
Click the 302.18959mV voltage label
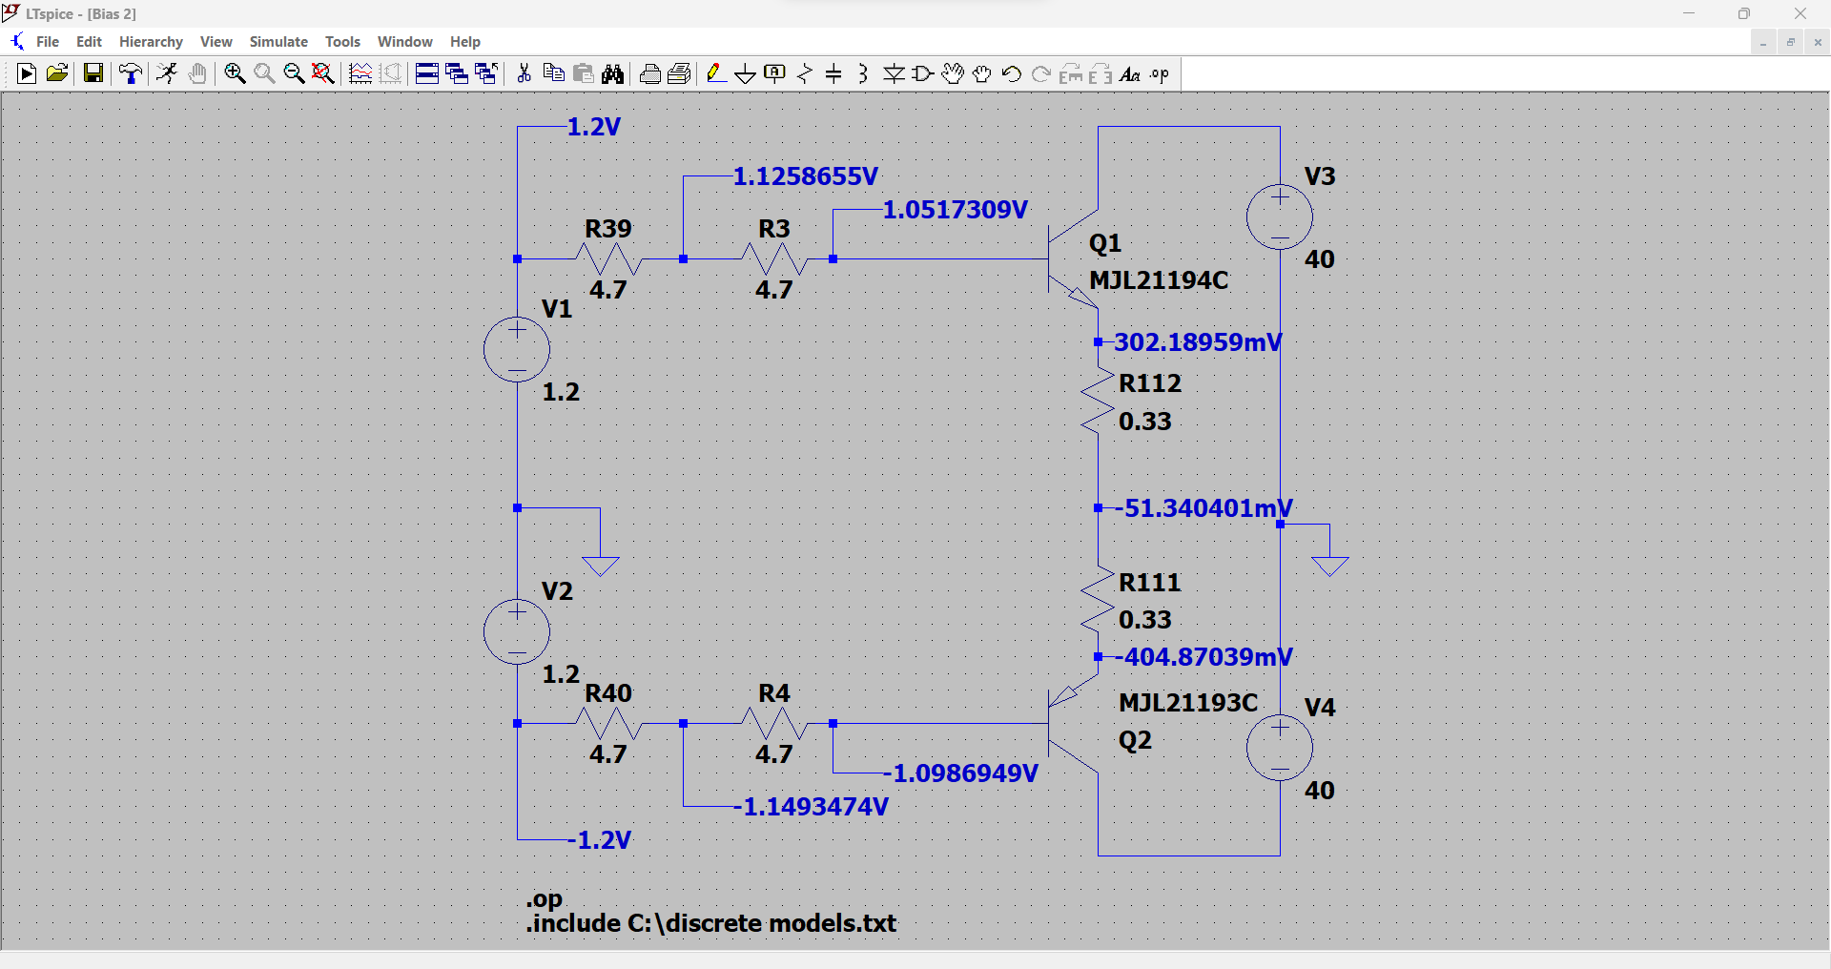(1198, 342)
